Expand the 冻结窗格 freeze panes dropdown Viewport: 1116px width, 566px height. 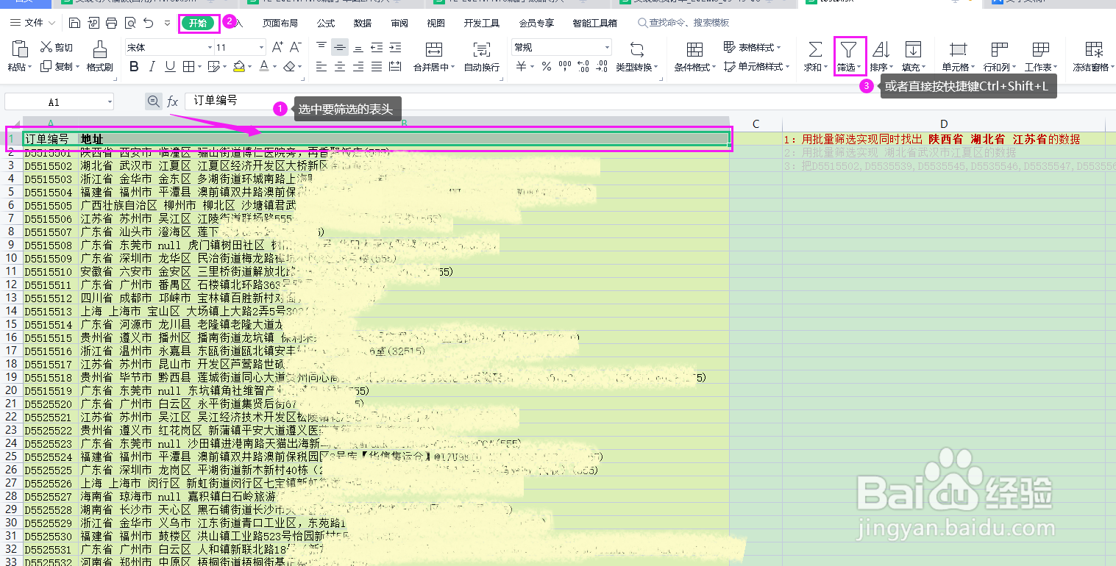click(x=1112, y=68)
